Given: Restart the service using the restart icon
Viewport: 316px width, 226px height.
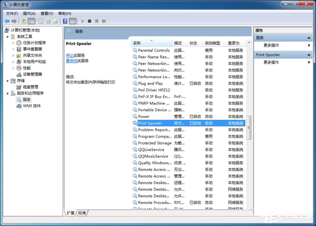Looking at the screenshot, I should pos(104,21).
